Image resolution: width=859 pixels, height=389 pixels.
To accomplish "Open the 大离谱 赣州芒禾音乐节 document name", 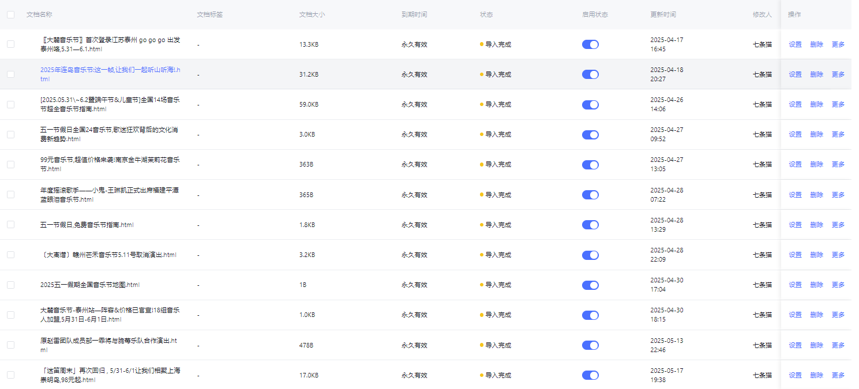I will (x=108, y=255).
